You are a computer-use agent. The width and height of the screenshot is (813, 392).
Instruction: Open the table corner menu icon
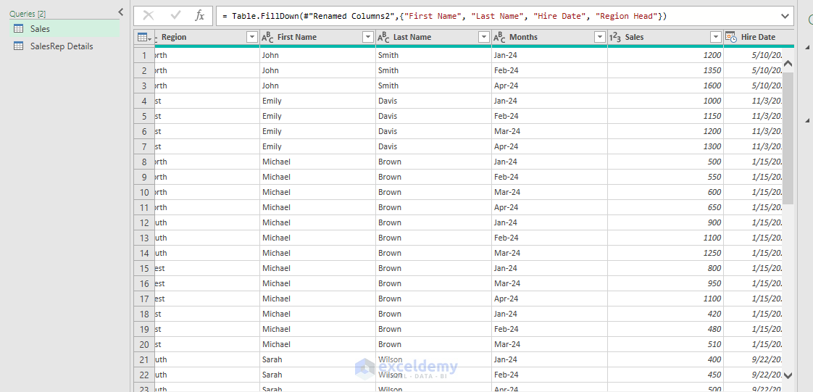[144, 38]
